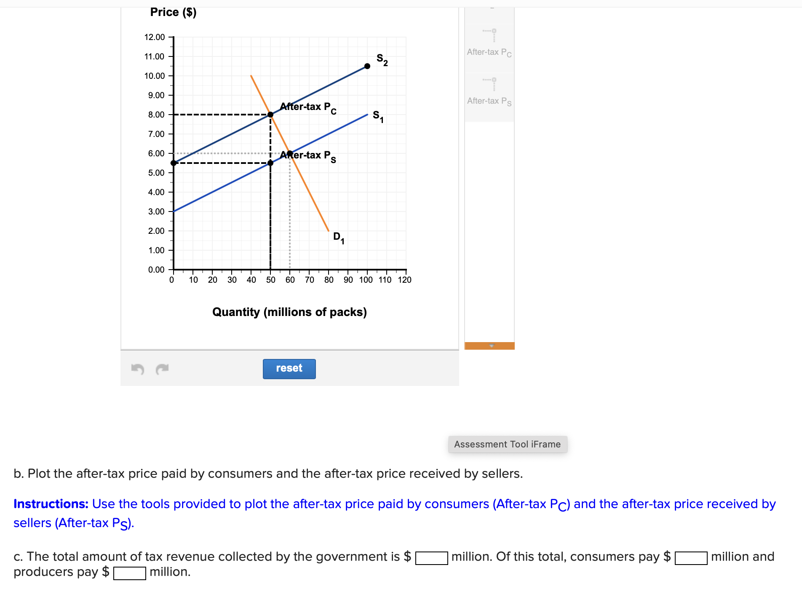Click the After-tax Pc marker at $8.00
Screen dimensions: 802x589
[x=270, y=114]
